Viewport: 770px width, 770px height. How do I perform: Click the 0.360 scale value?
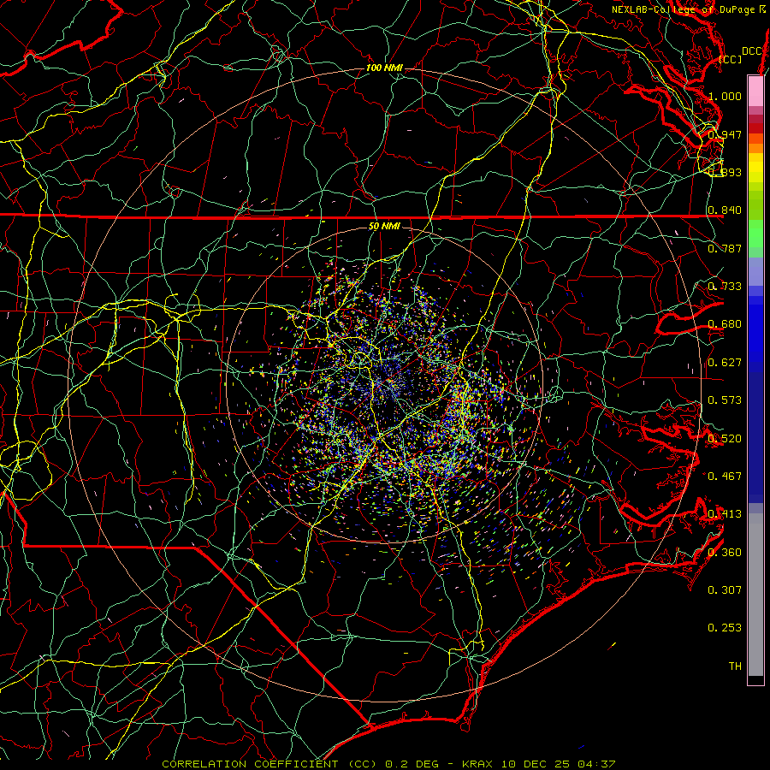coord(725,553)
